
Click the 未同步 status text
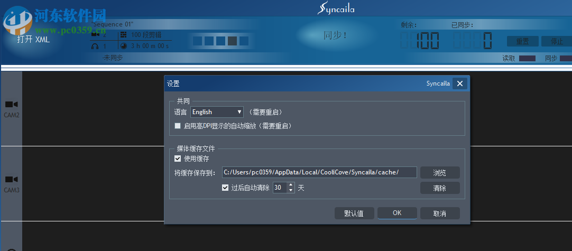tap(113, 58)
